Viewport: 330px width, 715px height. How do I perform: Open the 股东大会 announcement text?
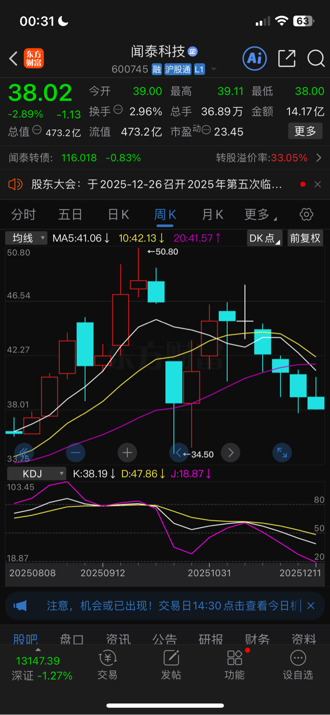(x=157, y=184)
